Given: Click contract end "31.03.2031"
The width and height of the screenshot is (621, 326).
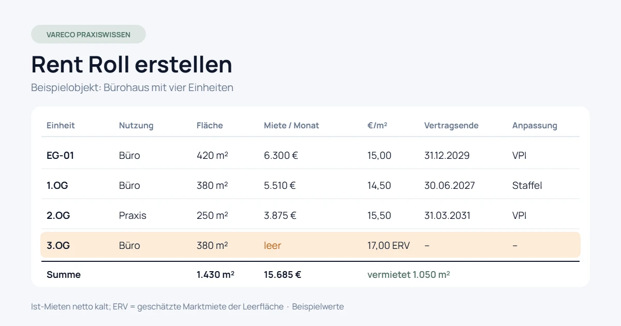Looking at the screenshot, I should pyautogui.click(x=448, y=215).
